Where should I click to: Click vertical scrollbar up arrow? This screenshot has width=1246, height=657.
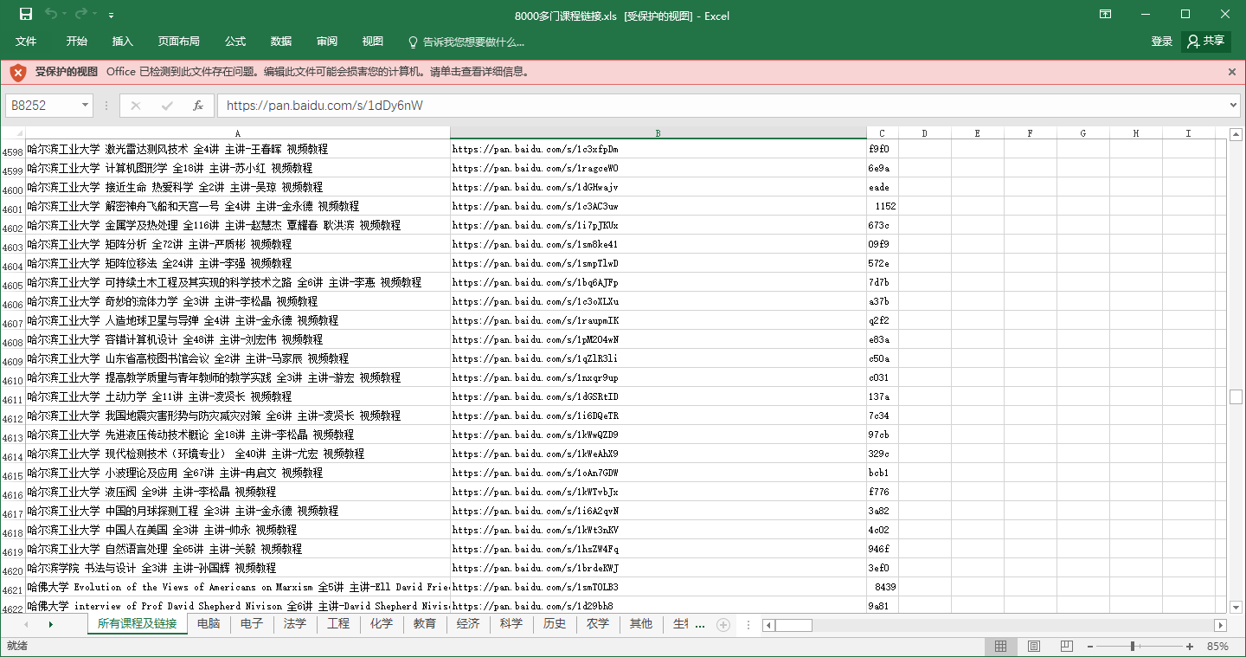coord(1236,134)
